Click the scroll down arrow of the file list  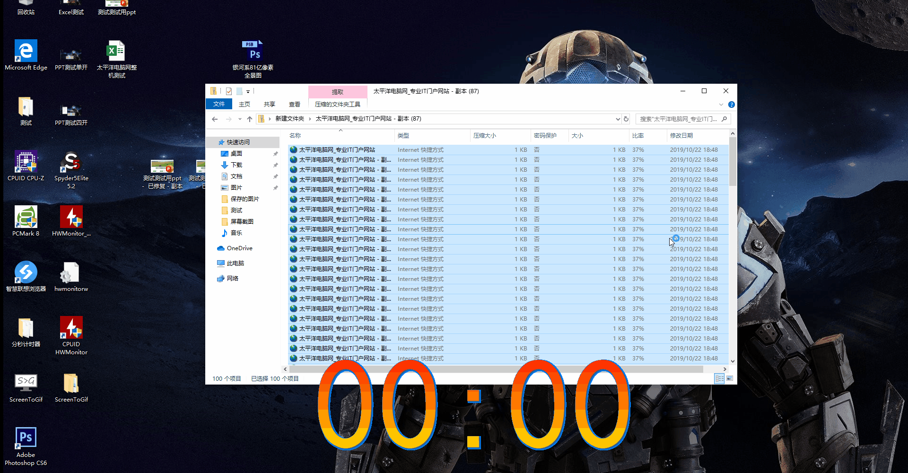[733, 361]
